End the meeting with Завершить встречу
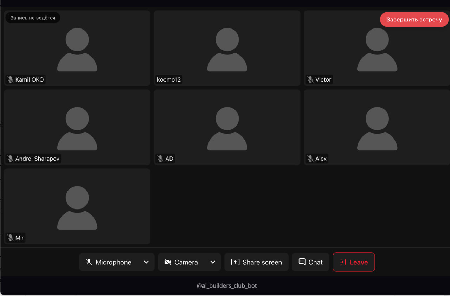This screenshot has height=296, width=450. tap(414, 20)
